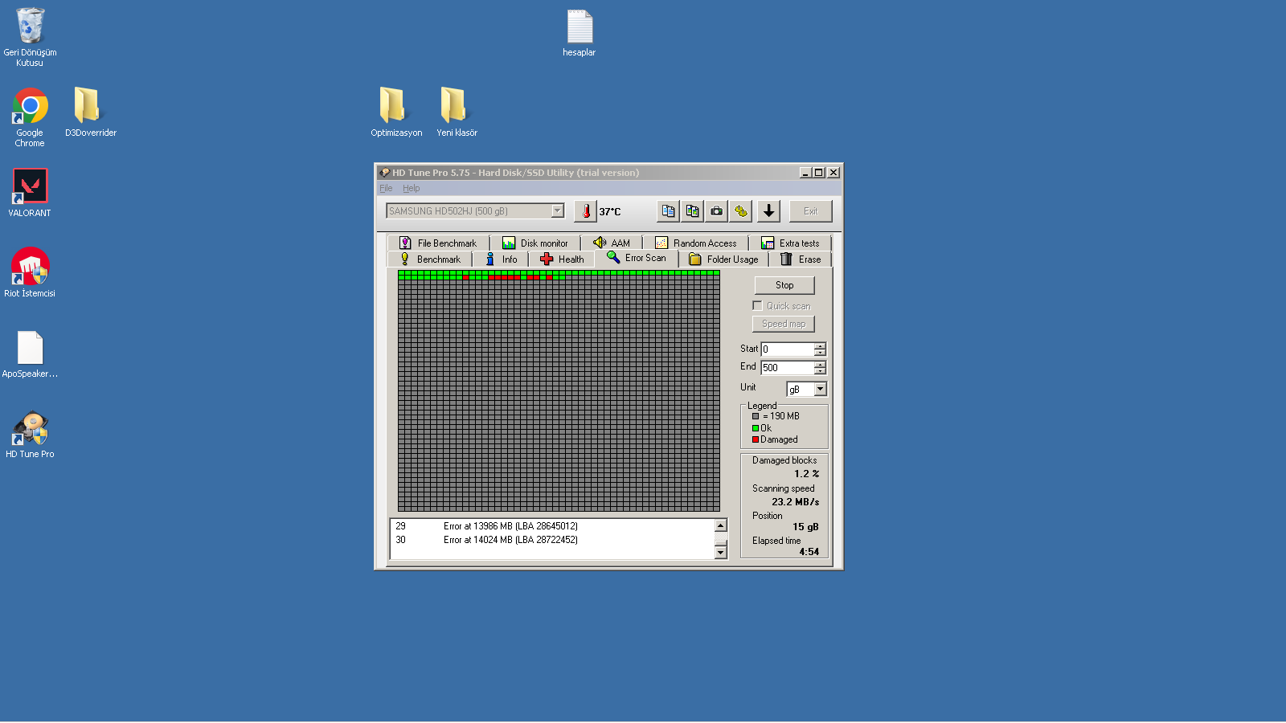Click the red Damaged legend swatch
1286x723 pixels.
pyautogui.click(x=756, y=439)
